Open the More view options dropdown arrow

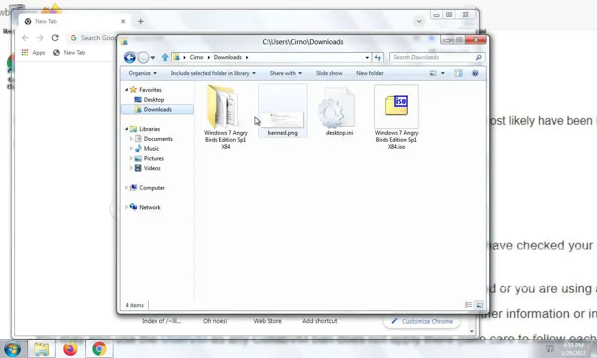(443, 73)
